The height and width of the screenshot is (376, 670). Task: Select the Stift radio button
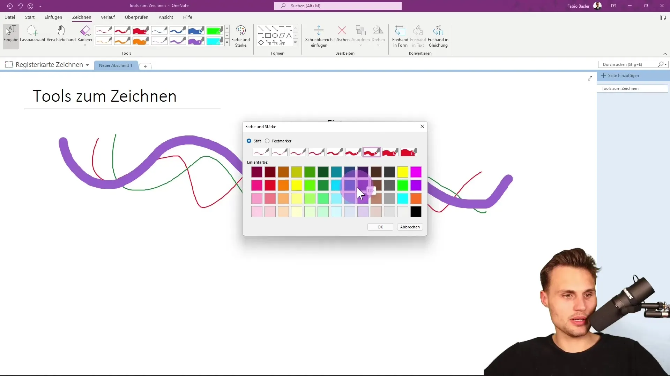[x=249, y=141]
